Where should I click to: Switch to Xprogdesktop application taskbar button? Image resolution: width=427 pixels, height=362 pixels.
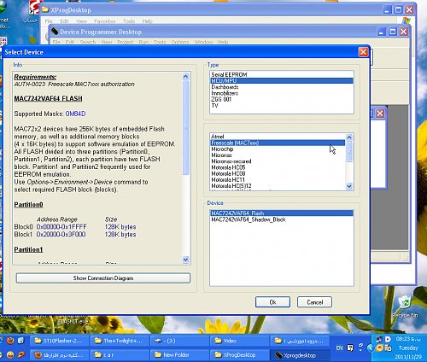coord(300,355)
